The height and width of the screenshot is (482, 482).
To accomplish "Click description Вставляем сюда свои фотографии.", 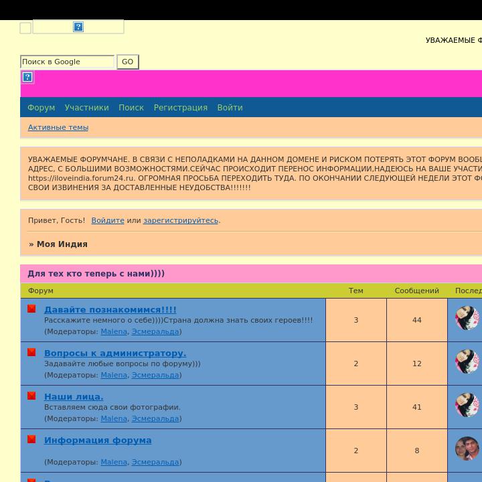I will click(112, 407).
